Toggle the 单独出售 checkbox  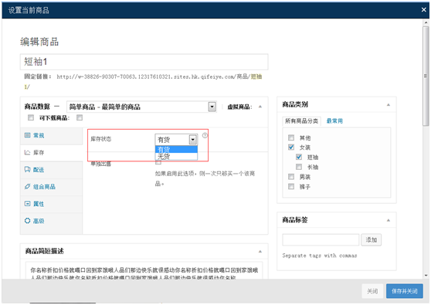coord(158,163)
